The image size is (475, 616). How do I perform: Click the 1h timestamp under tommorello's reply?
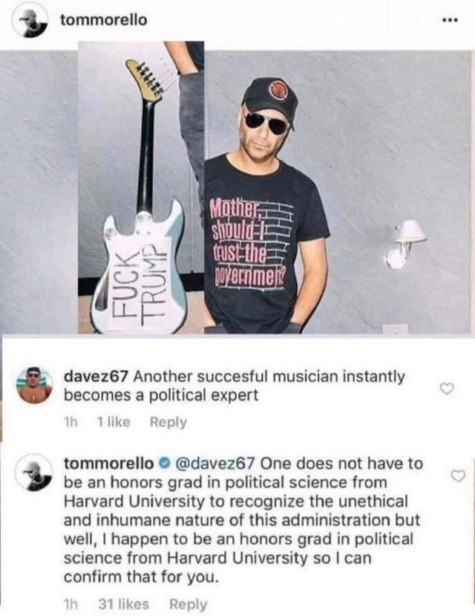click(x=72, y=605)
